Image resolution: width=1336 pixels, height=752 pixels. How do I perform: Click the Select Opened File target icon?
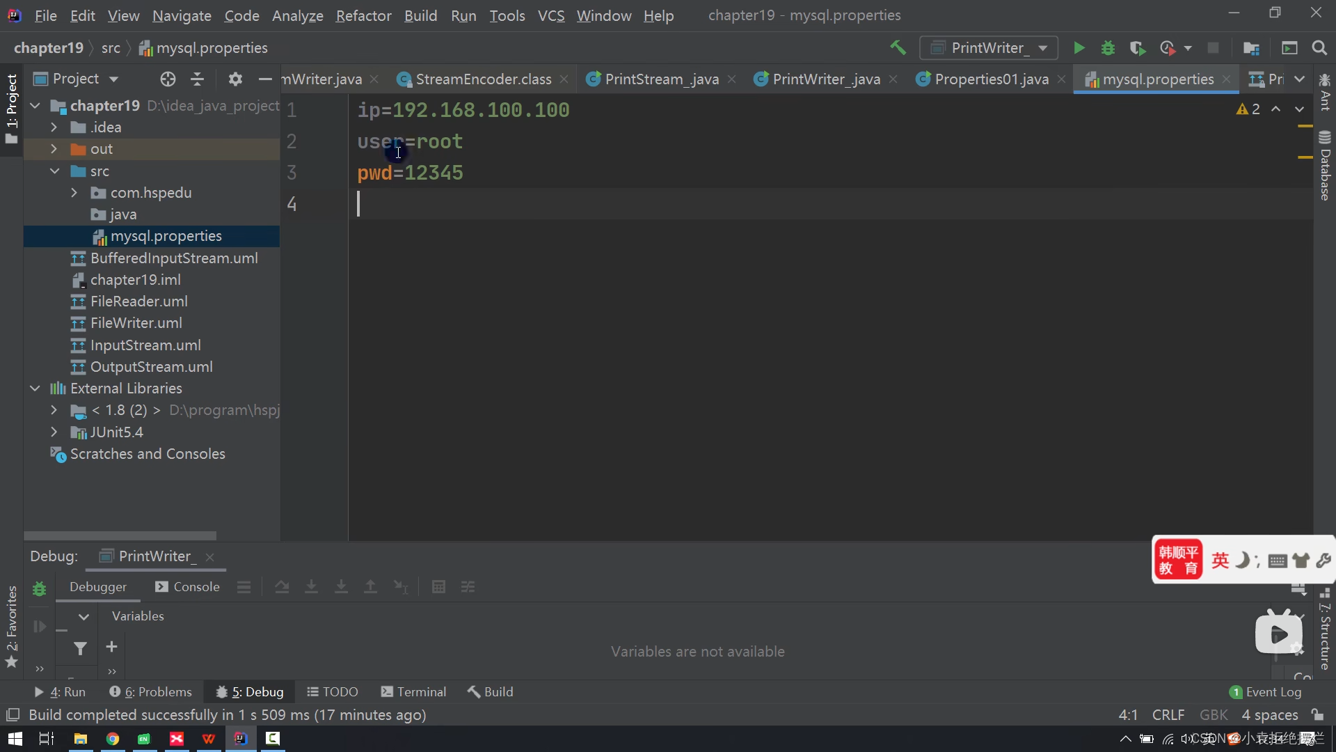(168, 79)
